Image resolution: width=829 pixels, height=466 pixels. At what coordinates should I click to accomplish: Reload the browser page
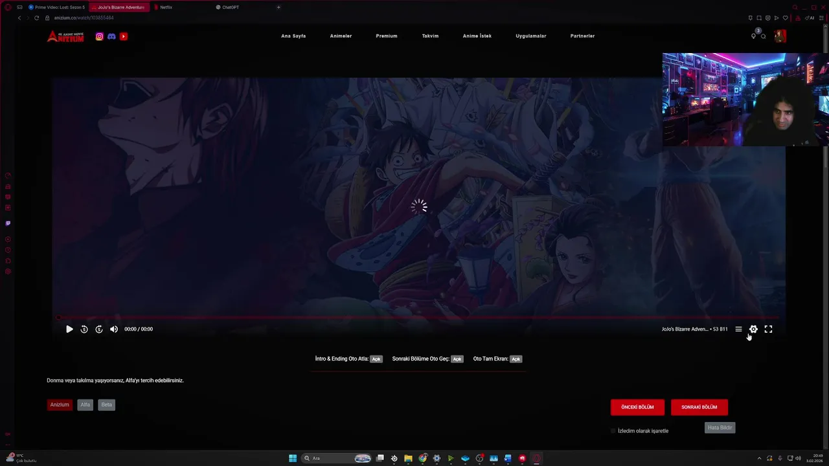36,17
